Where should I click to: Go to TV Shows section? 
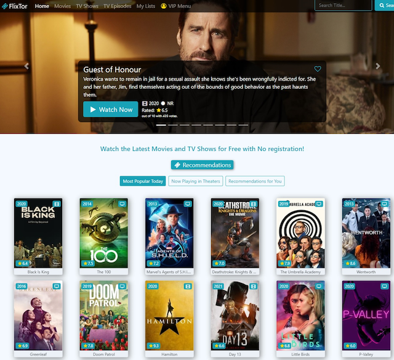(87, 6)
